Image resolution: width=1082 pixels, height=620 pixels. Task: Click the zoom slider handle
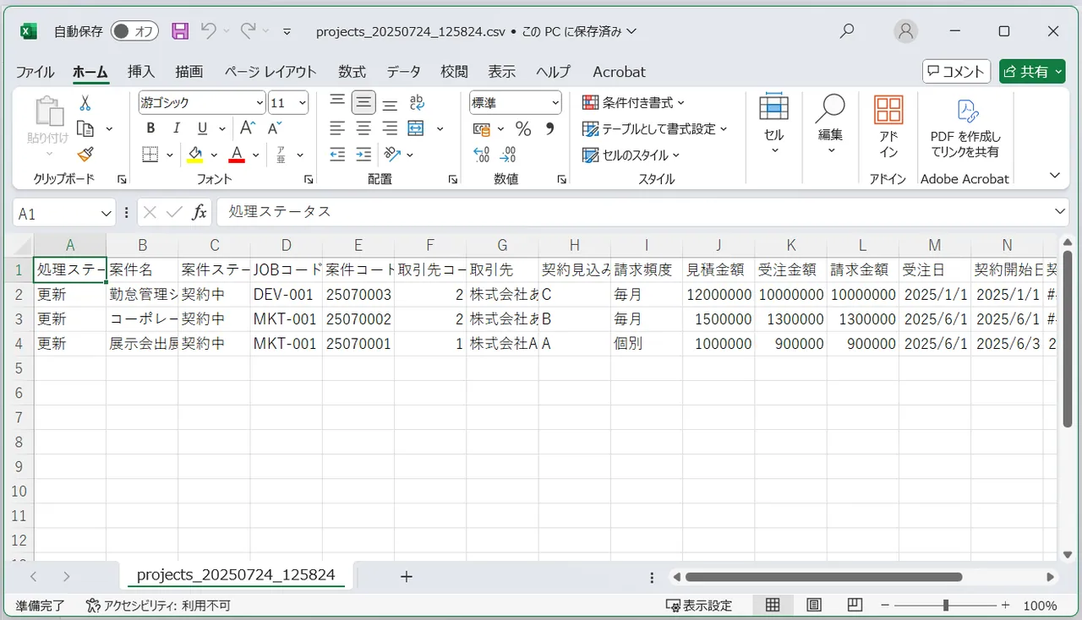coord(945,605)
